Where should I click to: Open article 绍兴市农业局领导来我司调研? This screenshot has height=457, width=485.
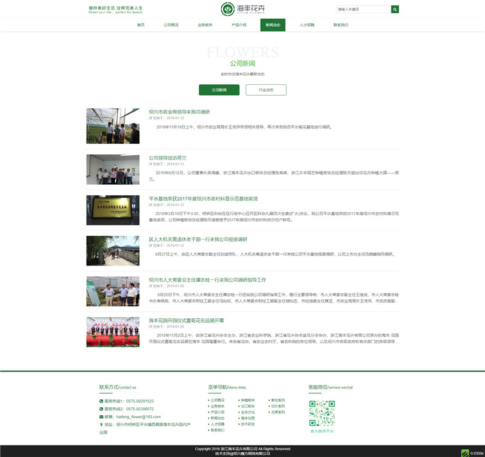pos(179,112)
